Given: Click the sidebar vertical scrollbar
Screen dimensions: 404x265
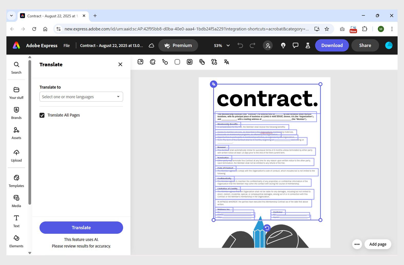Looking at the screenshot, I should tap(30, 132).
